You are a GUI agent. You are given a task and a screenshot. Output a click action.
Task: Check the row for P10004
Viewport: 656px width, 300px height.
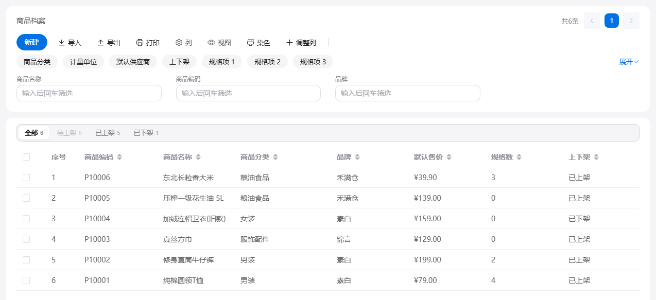point(26,219)
